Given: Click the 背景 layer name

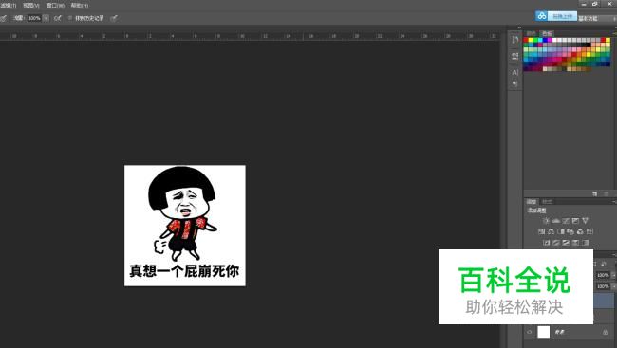Looking at the screenshot, I should (x=559, y=332).
